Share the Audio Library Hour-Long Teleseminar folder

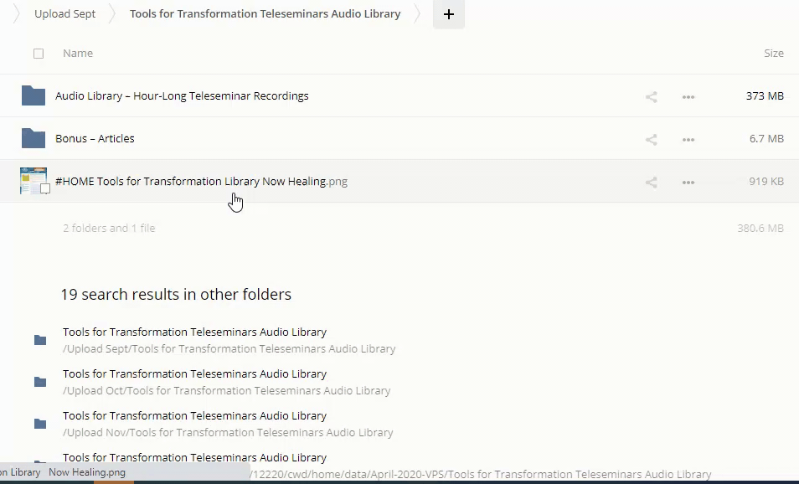[x=651, y=96]
